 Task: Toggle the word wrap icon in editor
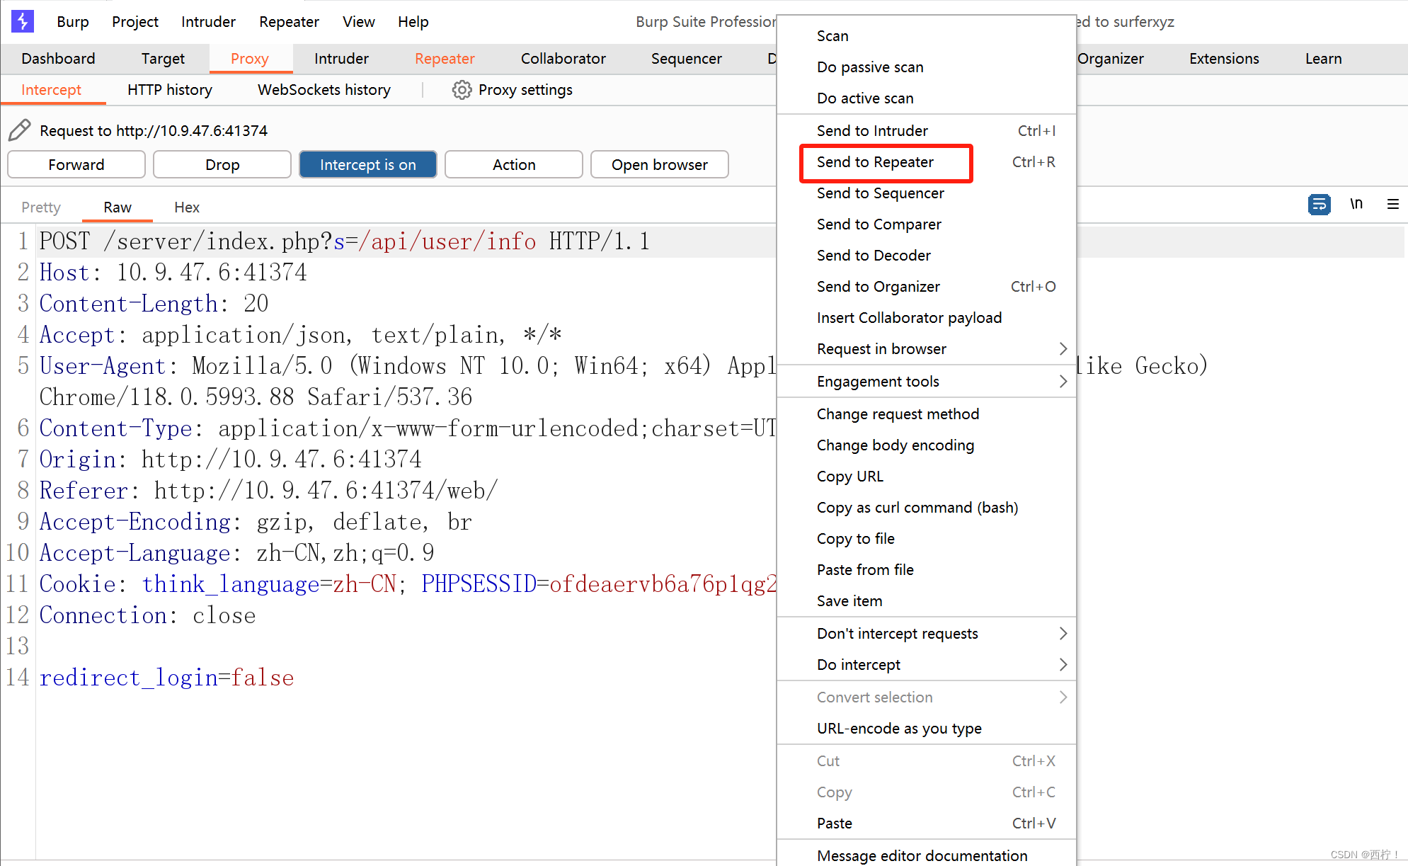pos(1319,205)
